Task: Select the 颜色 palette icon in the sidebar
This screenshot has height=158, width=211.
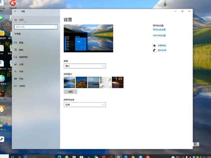Action: click(x=16, y=50)
